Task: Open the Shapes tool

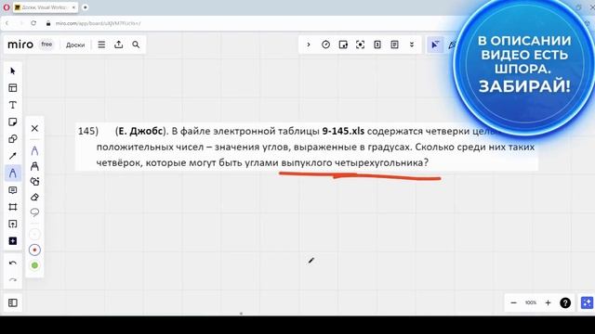Action: (12, 139)
